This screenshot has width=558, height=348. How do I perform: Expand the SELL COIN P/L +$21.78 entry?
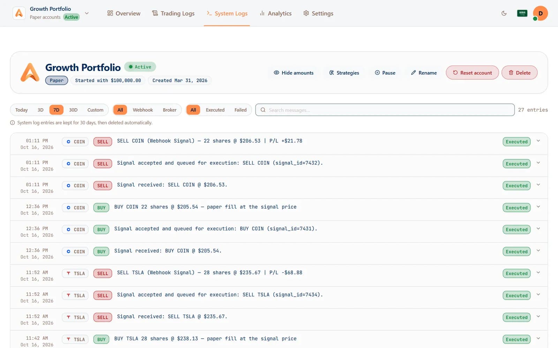[538, 141]
